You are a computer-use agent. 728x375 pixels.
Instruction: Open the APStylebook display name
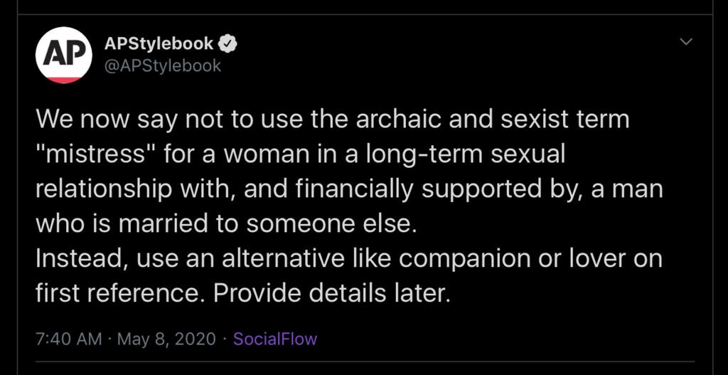(159, 43)
